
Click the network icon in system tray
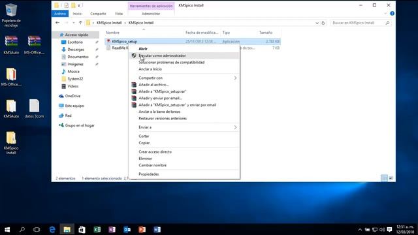374,230
